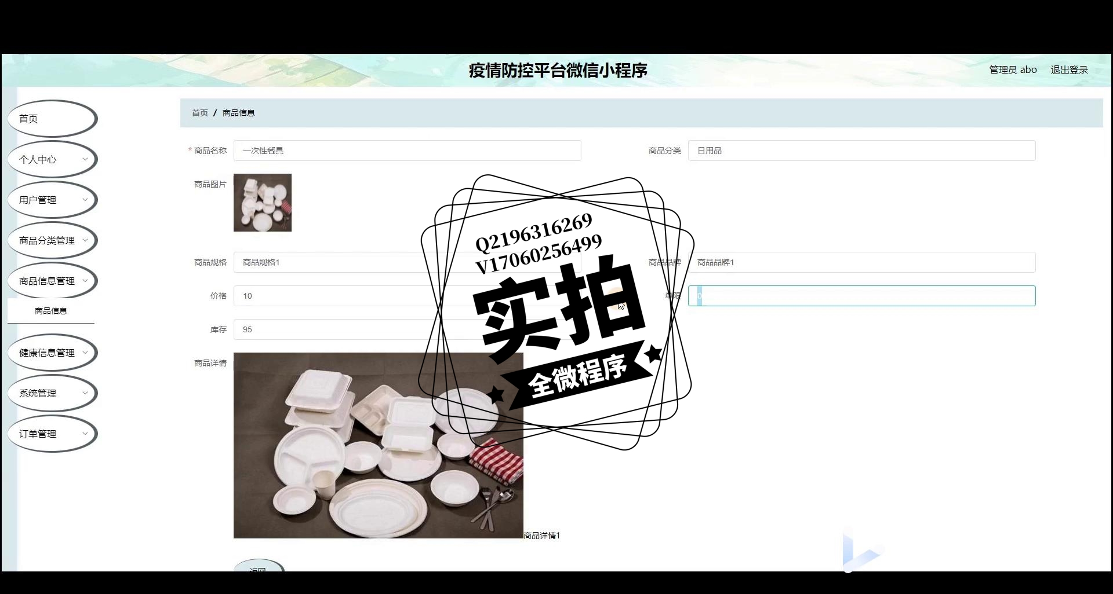Open 用户管理 sidebar menu
Screen dimensions: 1113x594
point(52,200)
